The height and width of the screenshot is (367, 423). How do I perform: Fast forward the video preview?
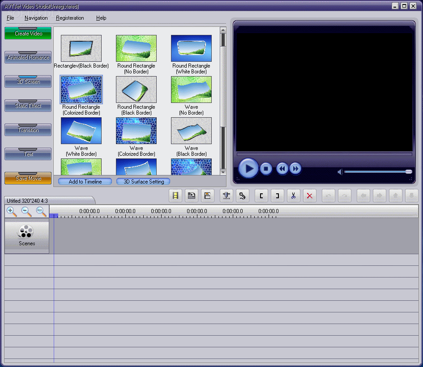click(x=296, y=169)
